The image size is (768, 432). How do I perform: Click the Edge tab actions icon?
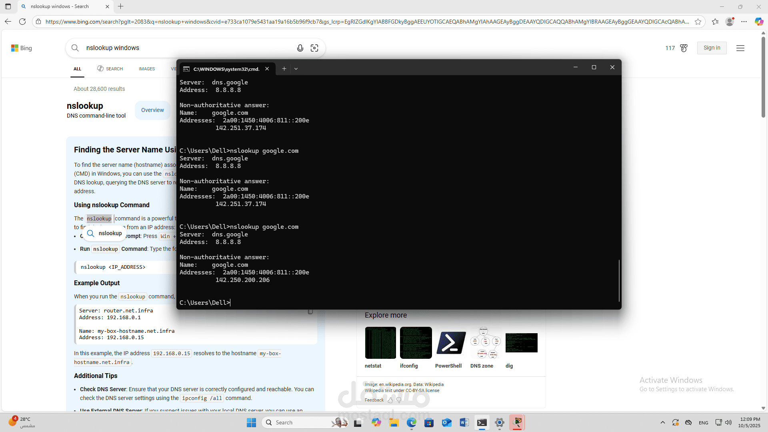8,6
